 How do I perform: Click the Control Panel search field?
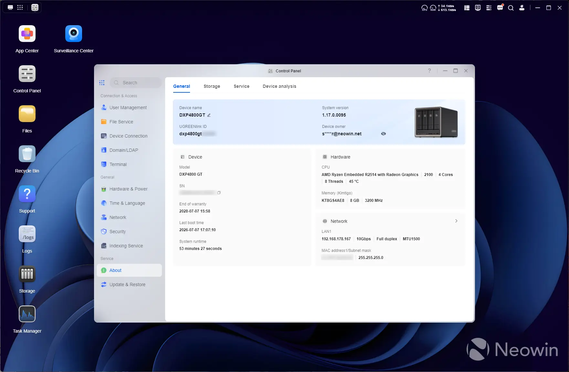coord(136,83)
